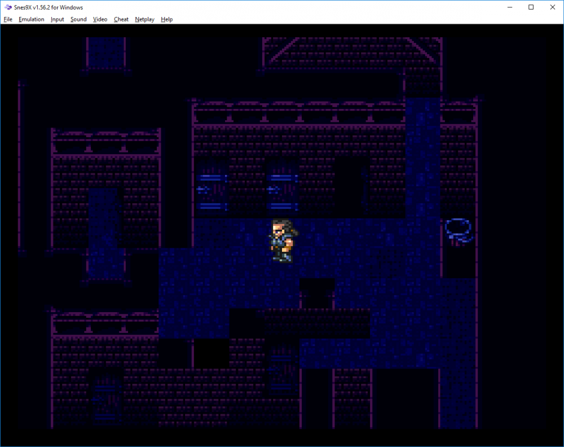Viewport: 564px width, 447px height.
Task: Click the dim door in bottom-left building
Action: point(105,399)
